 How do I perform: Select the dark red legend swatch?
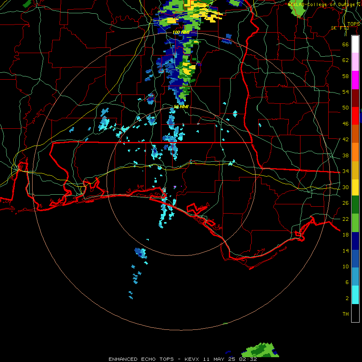pos(355,98)
